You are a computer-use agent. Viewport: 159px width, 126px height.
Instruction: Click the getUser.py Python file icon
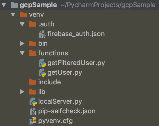point(42,73)
